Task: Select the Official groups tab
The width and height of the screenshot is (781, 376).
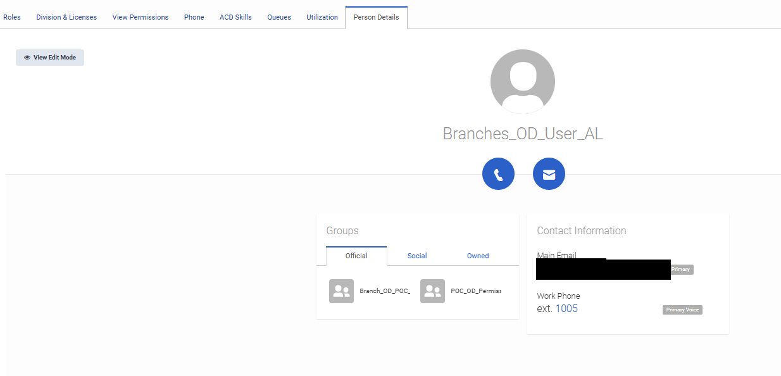Action: 356,256
